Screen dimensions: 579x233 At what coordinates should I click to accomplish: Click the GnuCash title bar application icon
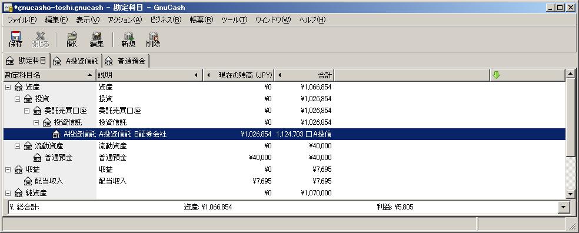(x=8, y=8)
